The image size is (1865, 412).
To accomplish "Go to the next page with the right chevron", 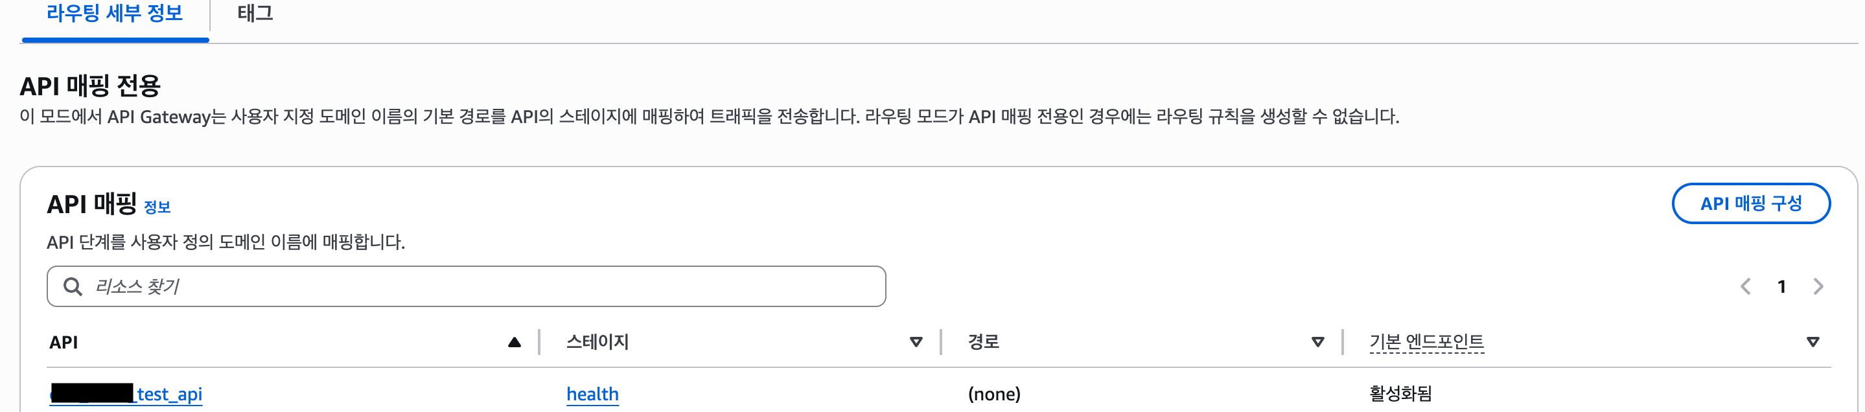I will tap(1818, 287).
